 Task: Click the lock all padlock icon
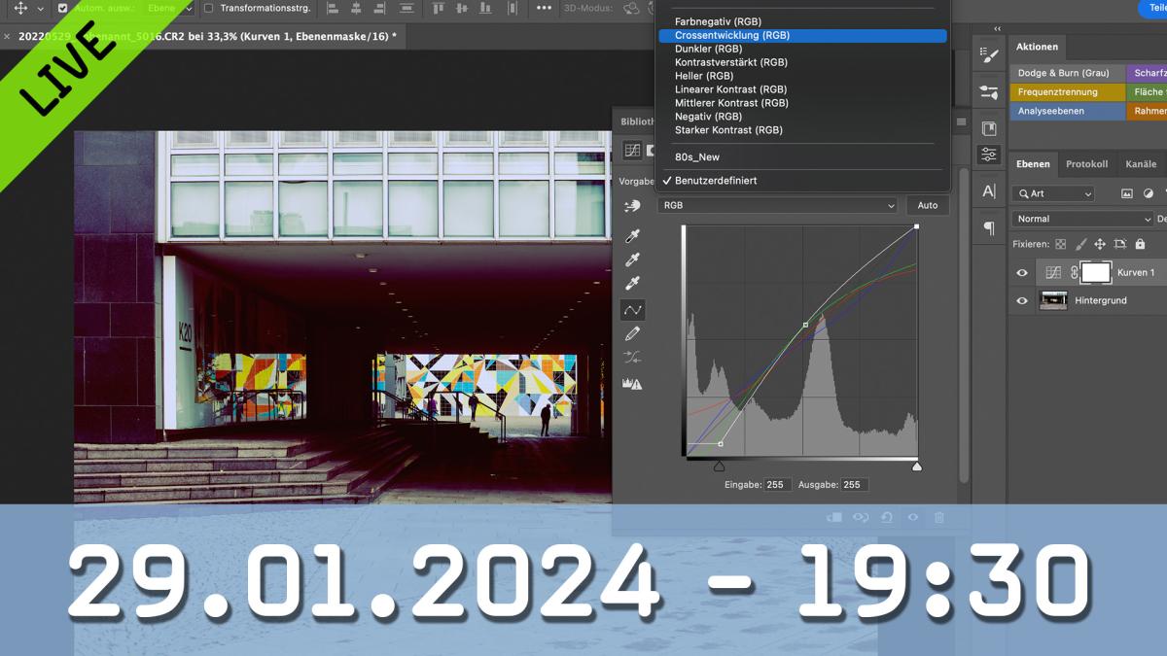click(1140, 245)
